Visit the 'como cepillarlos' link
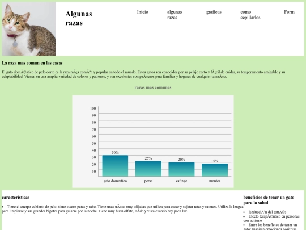The image size is (306, 230). click(250, 15)
